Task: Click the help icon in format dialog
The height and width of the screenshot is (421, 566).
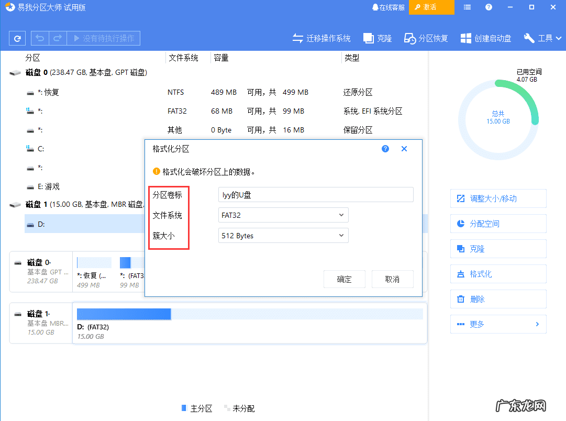Action: point(385,149)
